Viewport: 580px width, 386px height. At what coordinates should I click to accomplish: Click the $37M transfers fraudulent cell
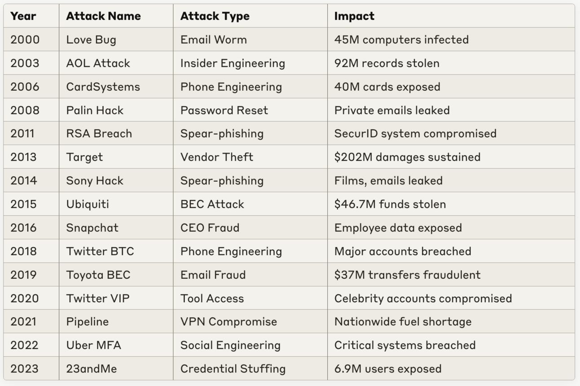pos(451,275)
